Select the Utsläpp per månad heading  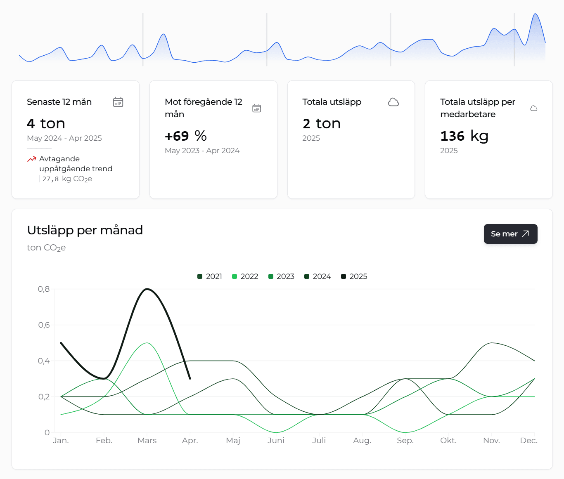tap(85, 230)
